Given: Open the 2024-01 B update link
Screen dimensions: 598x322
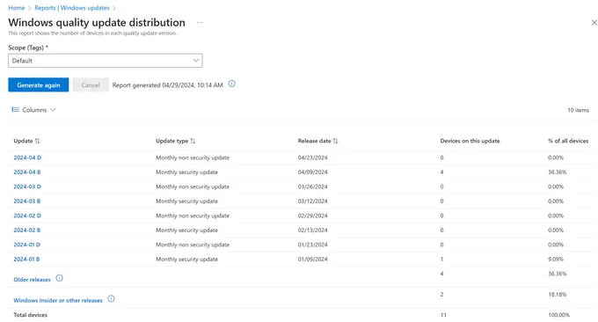Looking at the screenshot, I should pyautogui.click(x=26, y=259).
